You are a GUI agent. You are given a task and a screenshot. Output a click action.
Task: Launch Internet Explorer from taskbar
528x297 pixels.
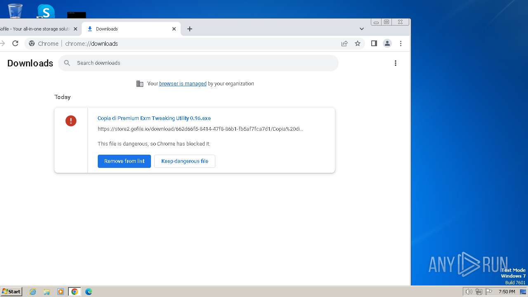33,292
